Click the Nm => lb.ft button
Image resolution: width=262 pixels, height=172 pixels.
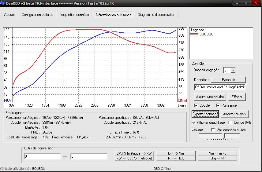coord(176,158)
